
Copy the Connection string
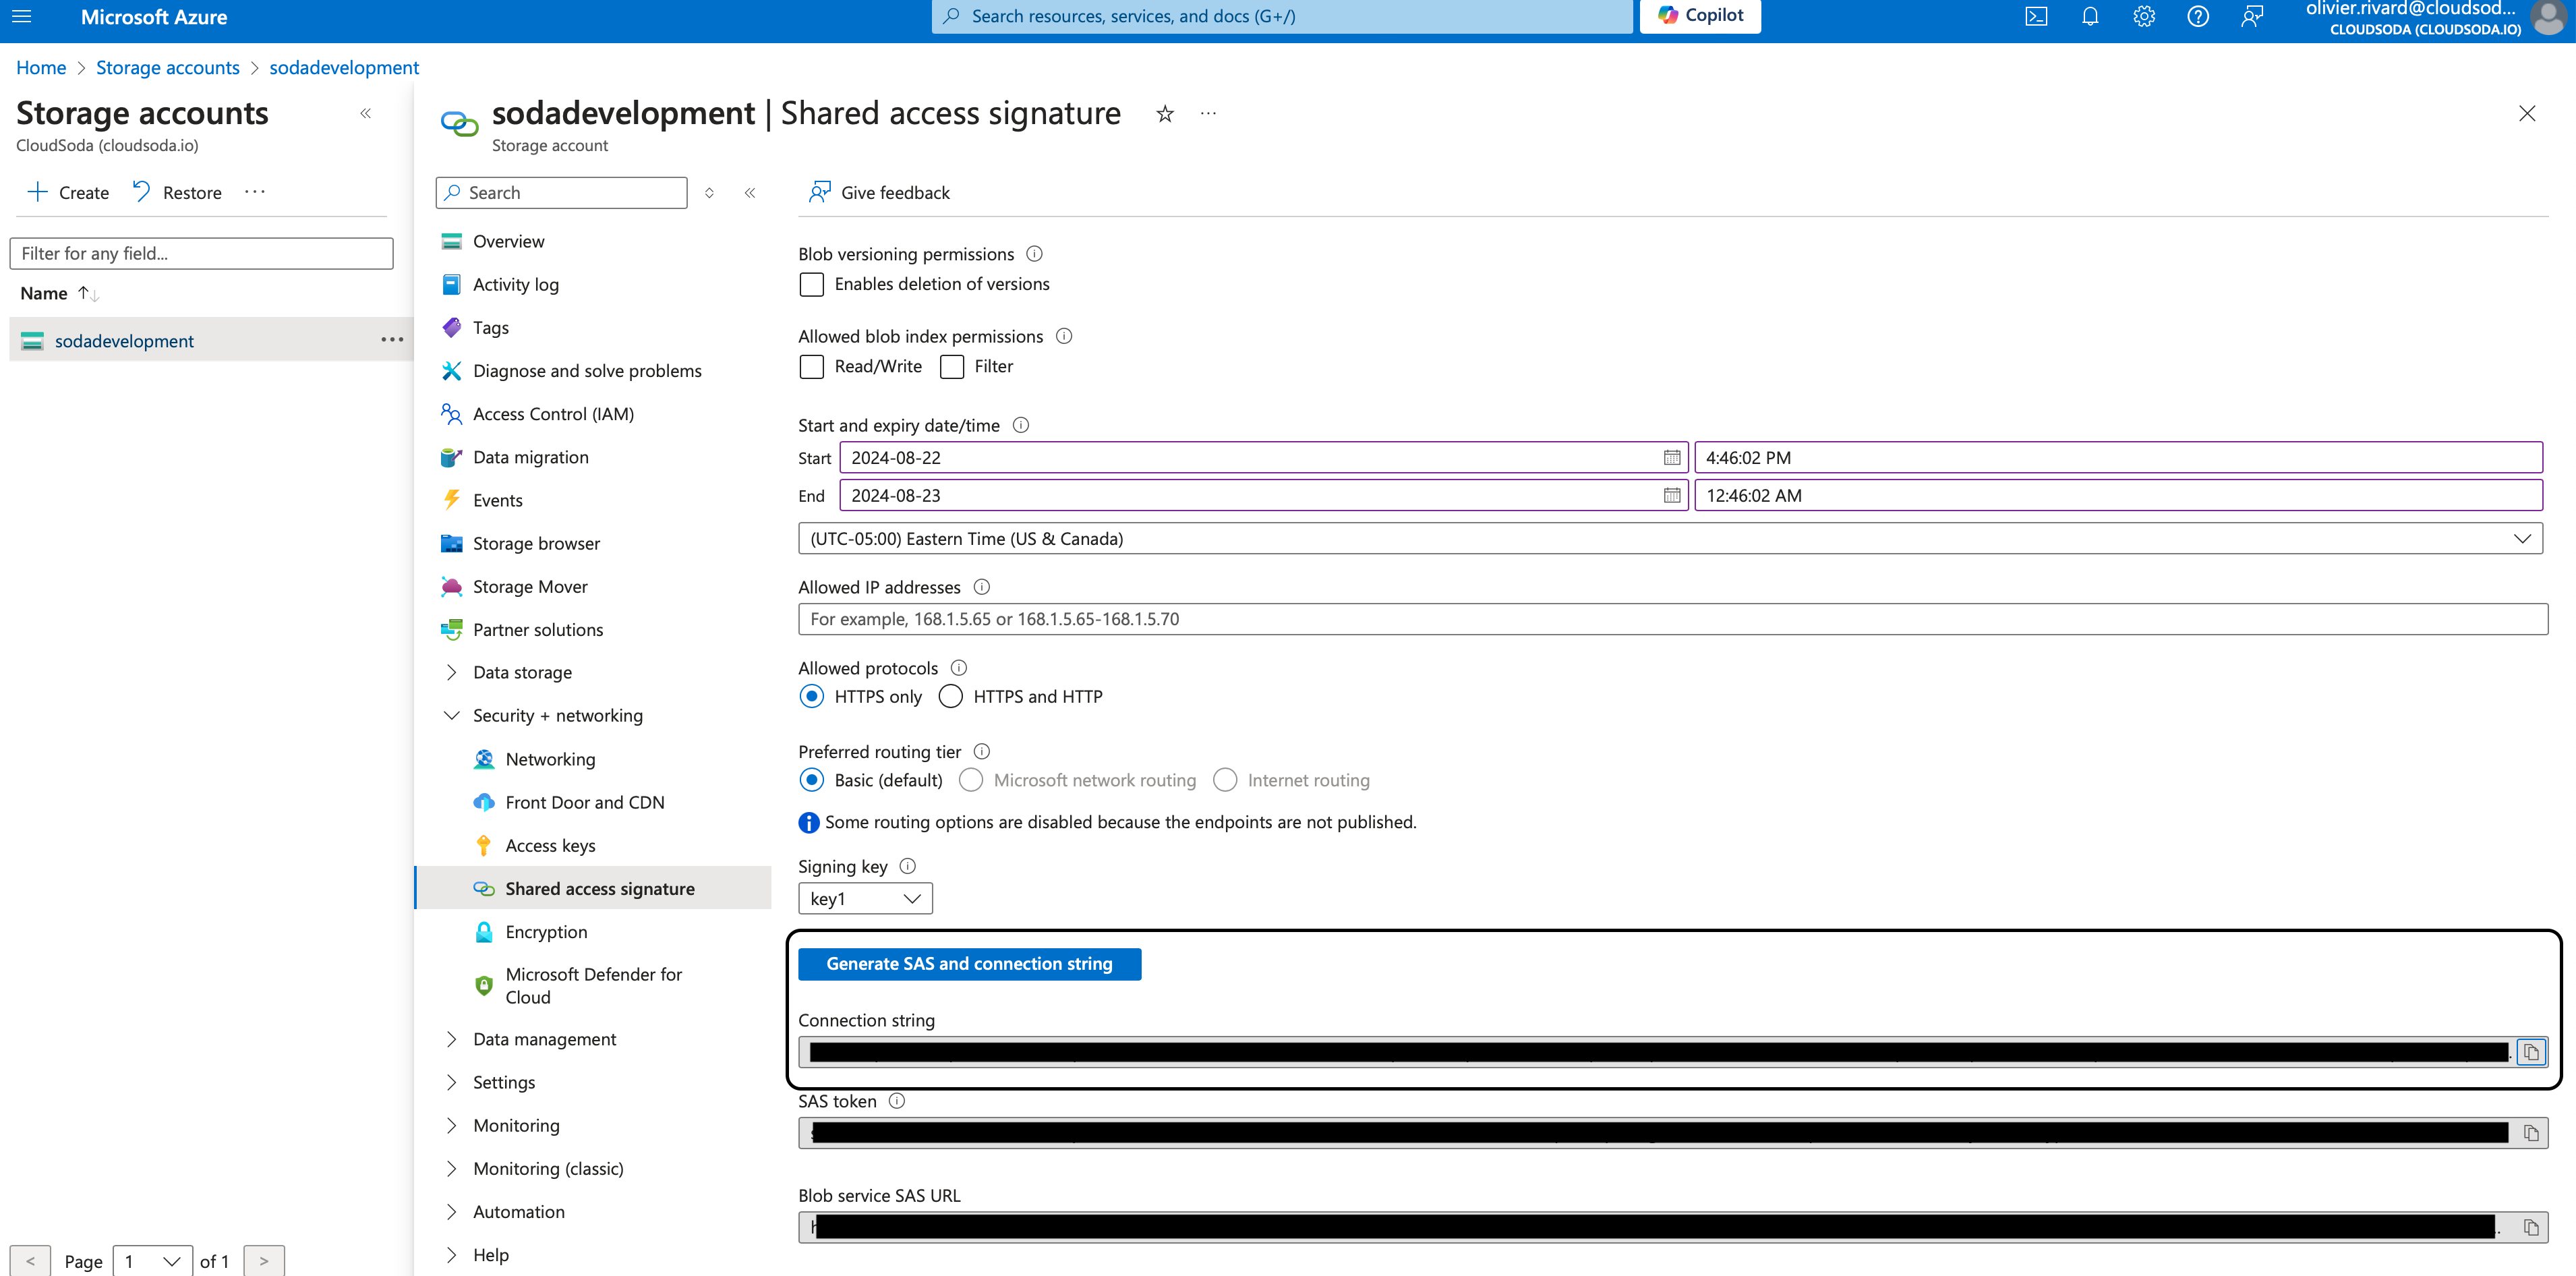(2531, 1052)
